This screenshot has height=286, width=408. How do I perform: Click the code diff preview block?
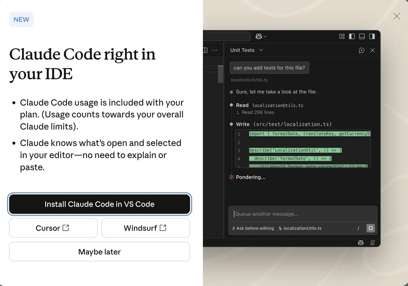pos(303,149)
